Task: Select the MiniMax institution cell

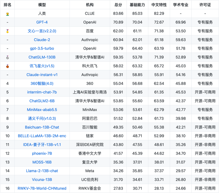Action: (x=90, y=110)
